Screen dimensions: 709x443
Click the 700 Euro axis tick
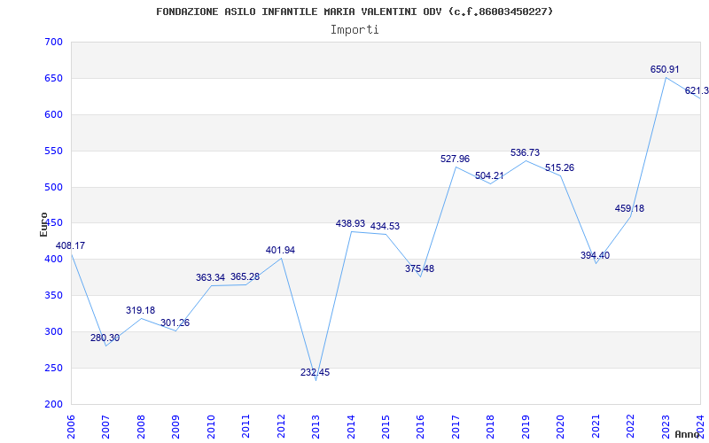[53, 43]
